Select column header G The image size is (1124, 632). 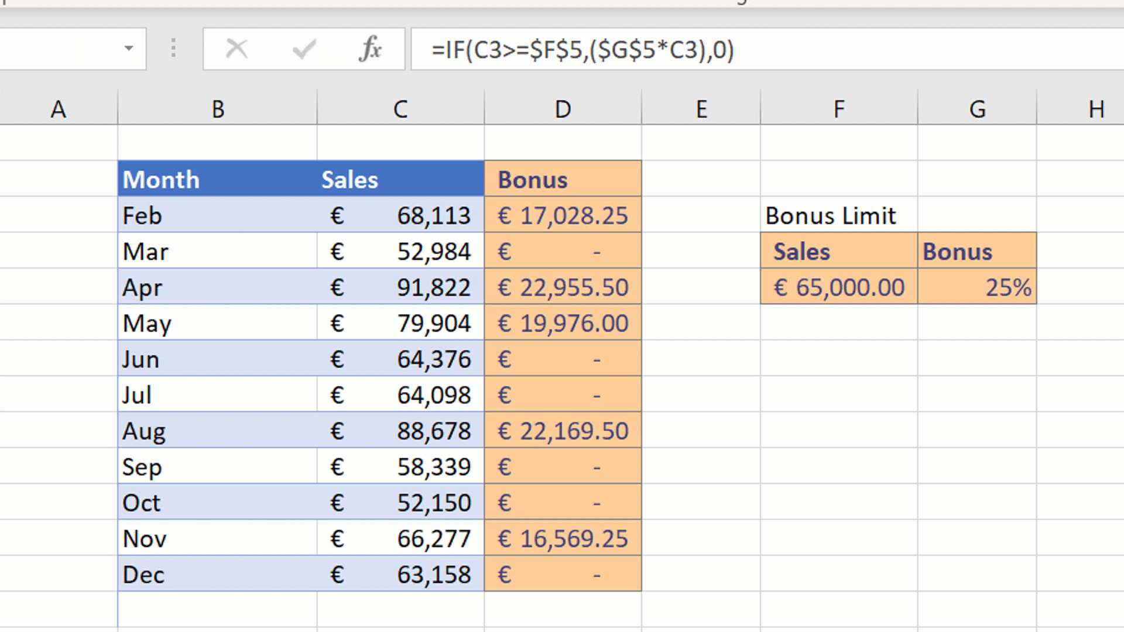(976, 108)
